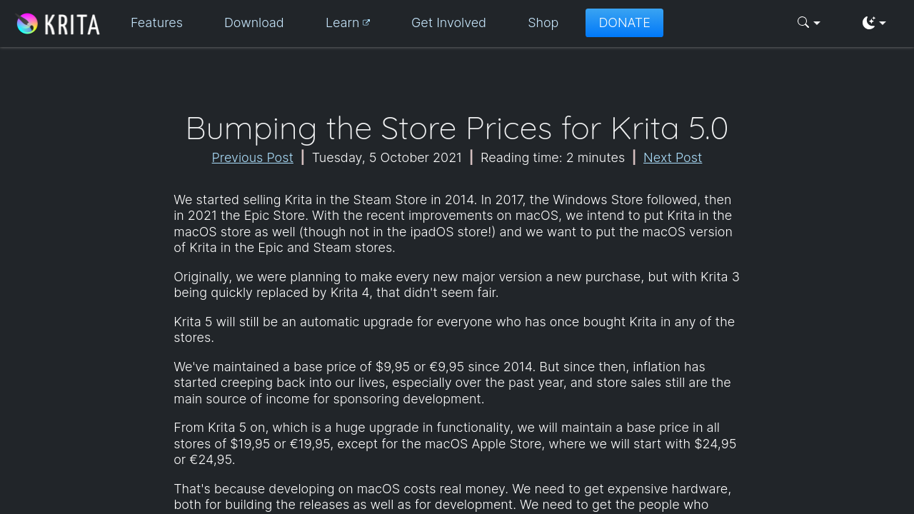Click the search magnifier icon
914x514 pixels.
(803, 23)
